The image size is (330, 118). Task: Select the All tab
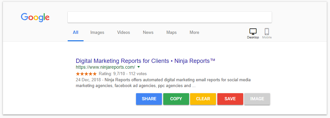(x=75, y=33)
